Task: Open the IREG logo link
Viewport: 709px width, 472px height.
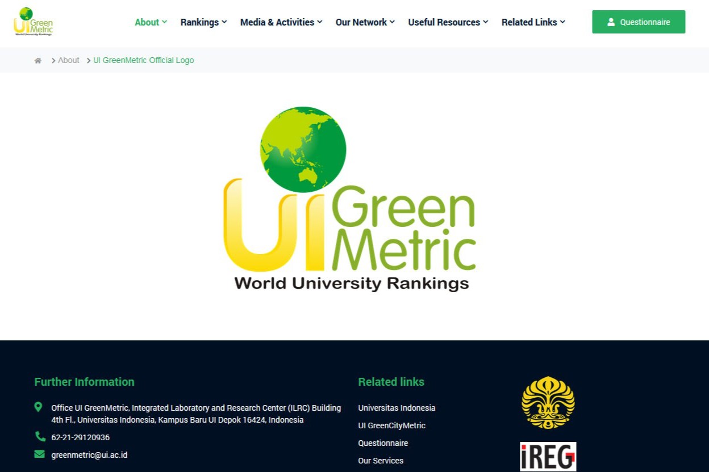Action: (x=548, y=457)
